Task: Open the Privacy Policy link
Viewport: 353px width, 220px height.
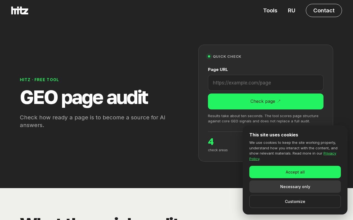Action: pyautogui.click(x=330, y=153)
